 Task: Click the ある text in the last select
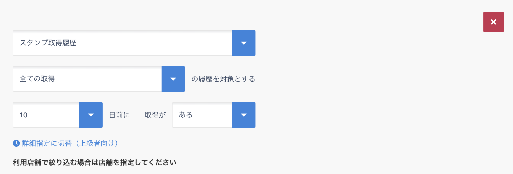tap(186, 115)
